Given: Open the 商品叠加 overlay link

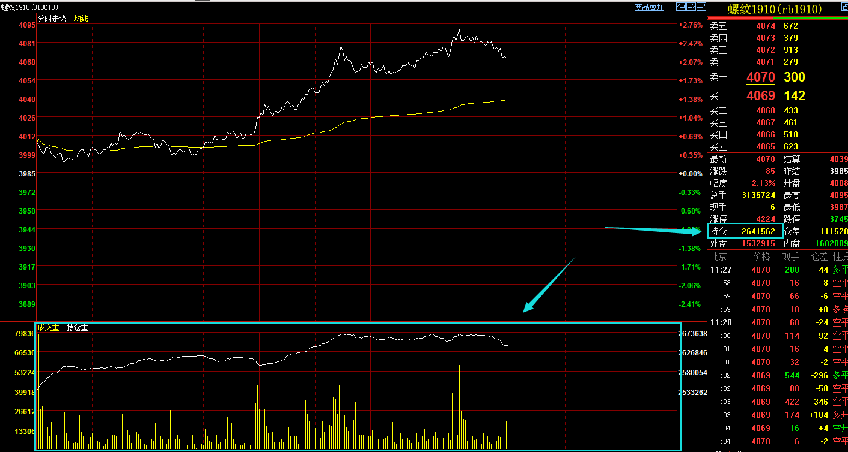Looking at the screenshot, I should point(649,7).
